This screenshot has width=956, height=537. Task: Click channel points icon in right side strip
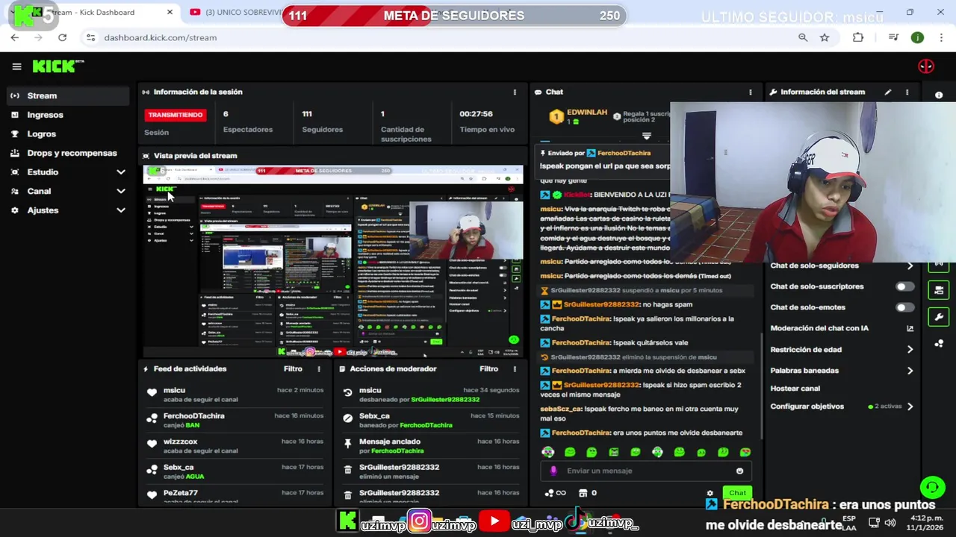939,343
